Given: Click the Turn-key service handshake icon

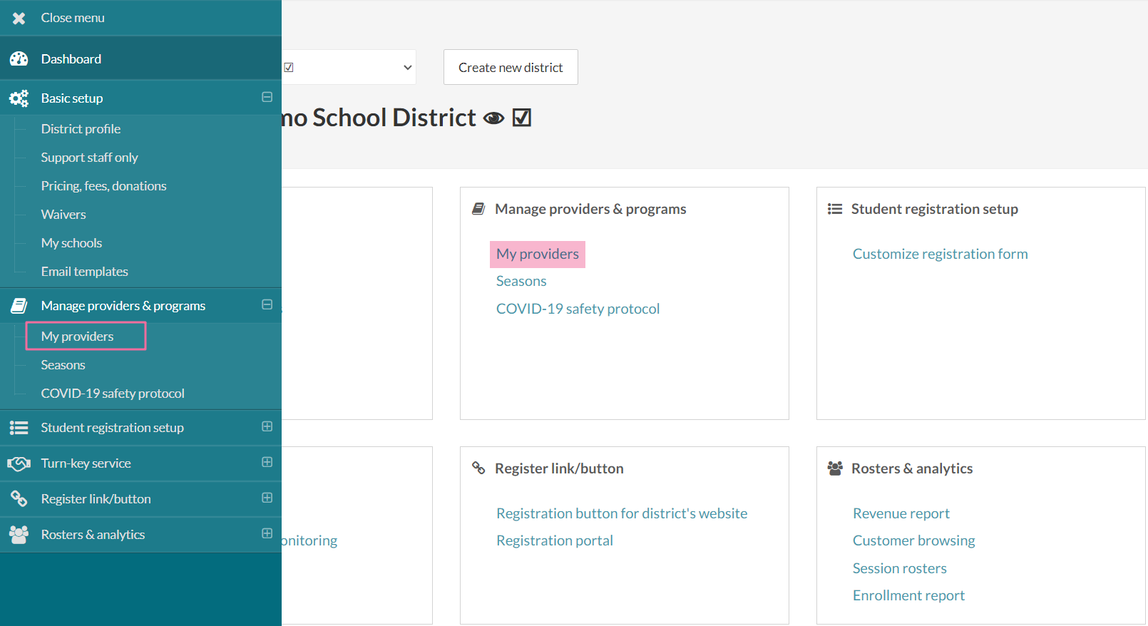Looking at the screenshot, I should coord(19,463).
